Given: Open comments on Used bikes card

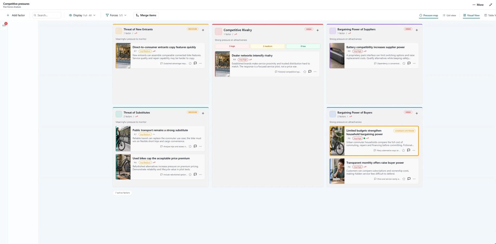Looking at the screenshot, I should [x=195, y=174].
